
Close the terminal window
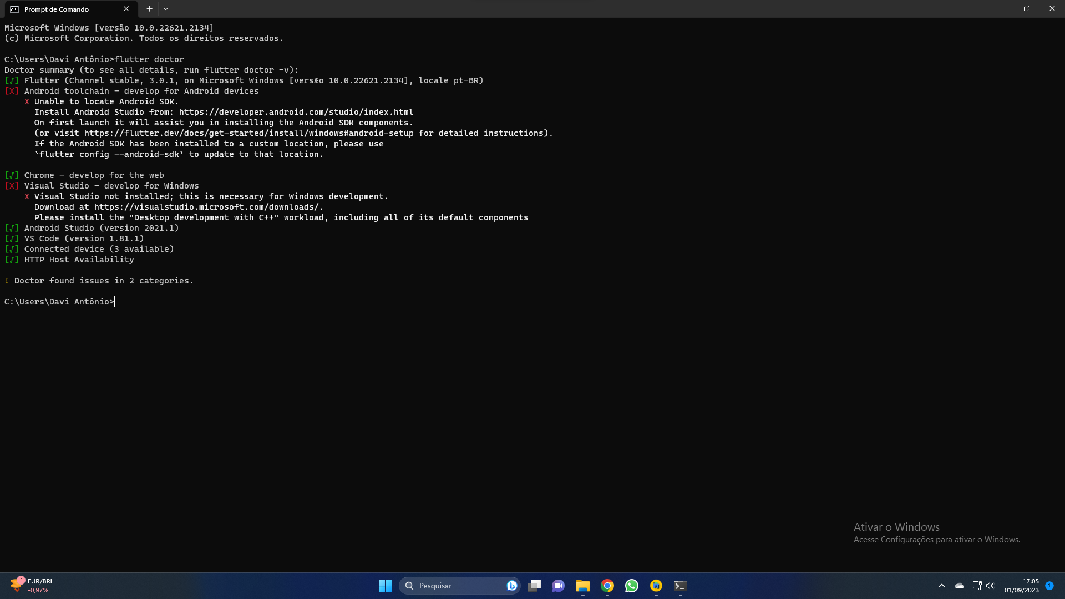[x=1052, y=9]
